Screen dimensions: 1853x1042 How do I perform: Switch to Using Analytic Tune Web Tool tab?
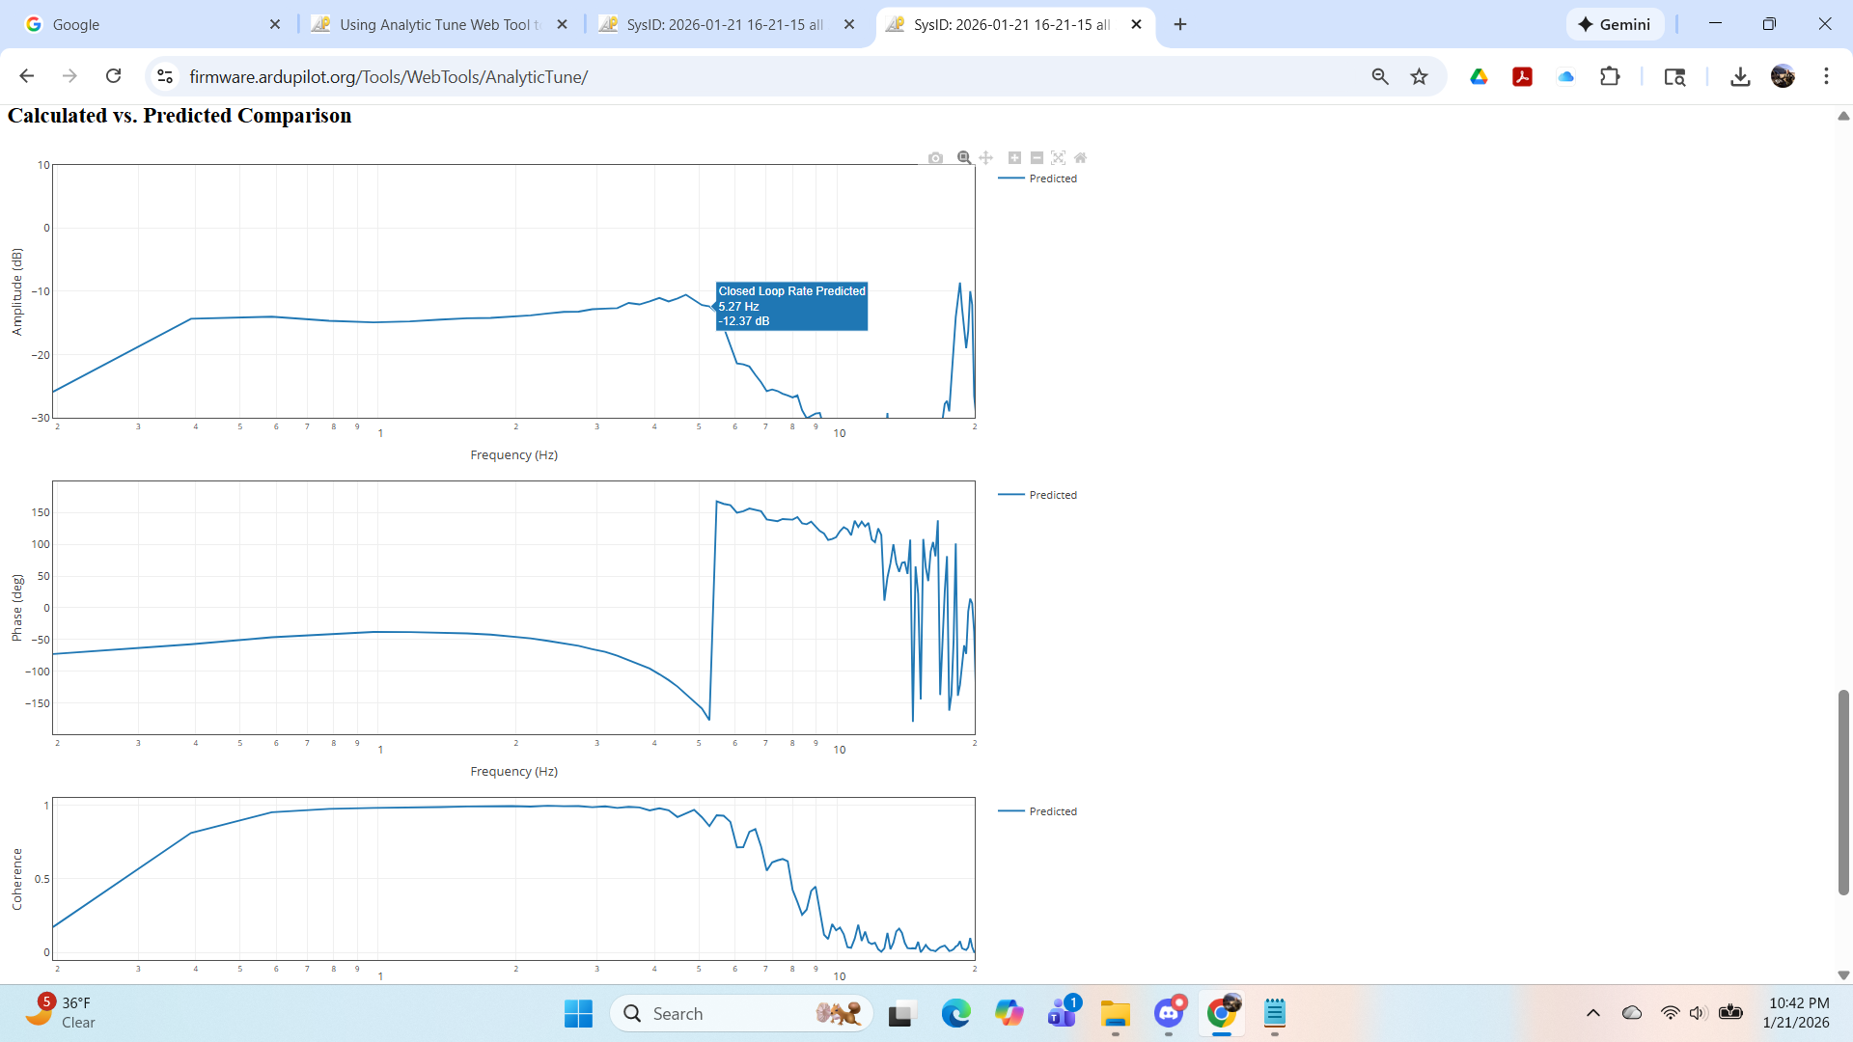point(439,24)
